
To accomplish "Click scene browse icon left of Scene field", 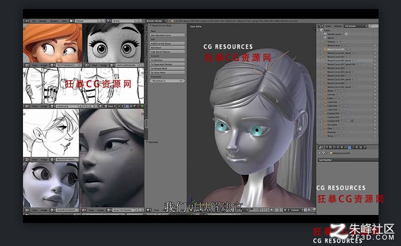I will tap(109, 21).
